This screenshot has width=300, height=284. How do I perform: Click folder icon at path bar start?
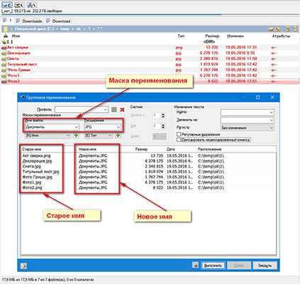[5, 29]
